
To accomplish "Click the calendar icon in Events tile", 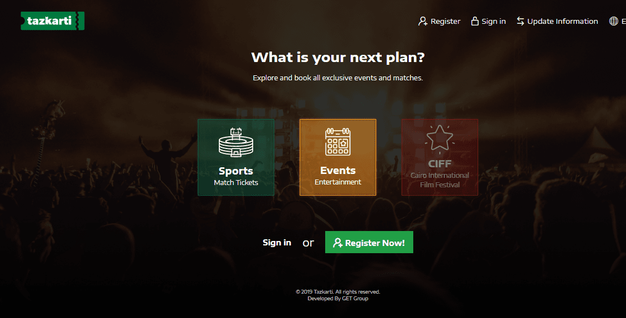I will point(338,142).
